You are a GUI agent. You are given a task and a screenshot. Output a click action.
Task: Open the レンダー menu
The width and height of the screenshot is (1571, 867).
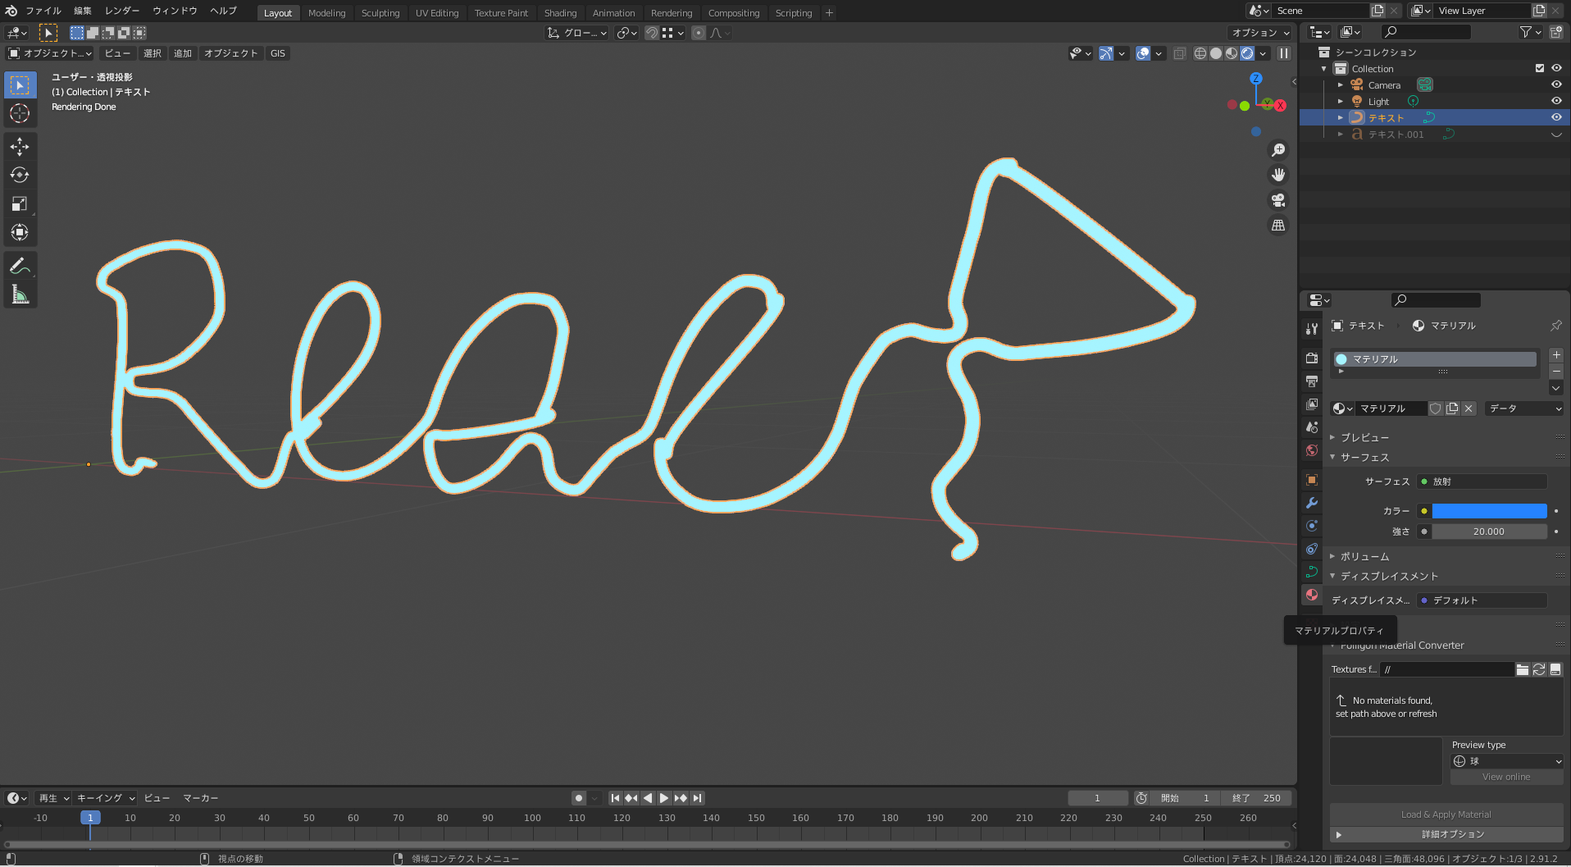pos(121,11)
